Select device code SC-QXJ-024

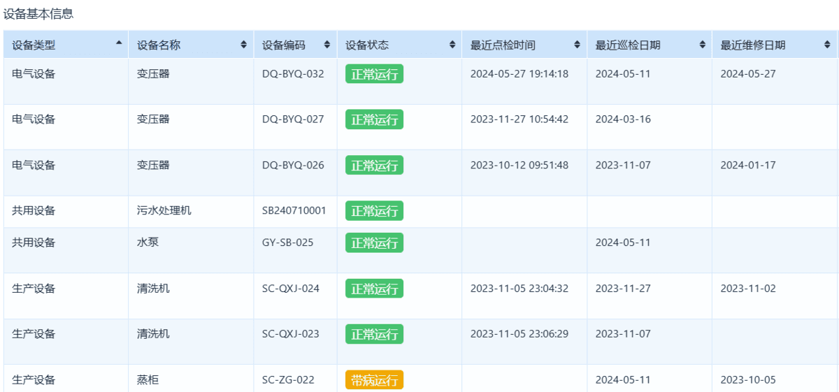(291, 288)
